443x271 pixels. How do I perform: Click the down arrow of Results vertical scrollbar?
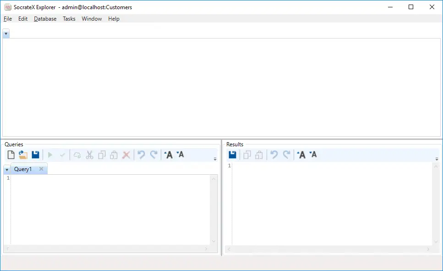(x=436, y=242)
